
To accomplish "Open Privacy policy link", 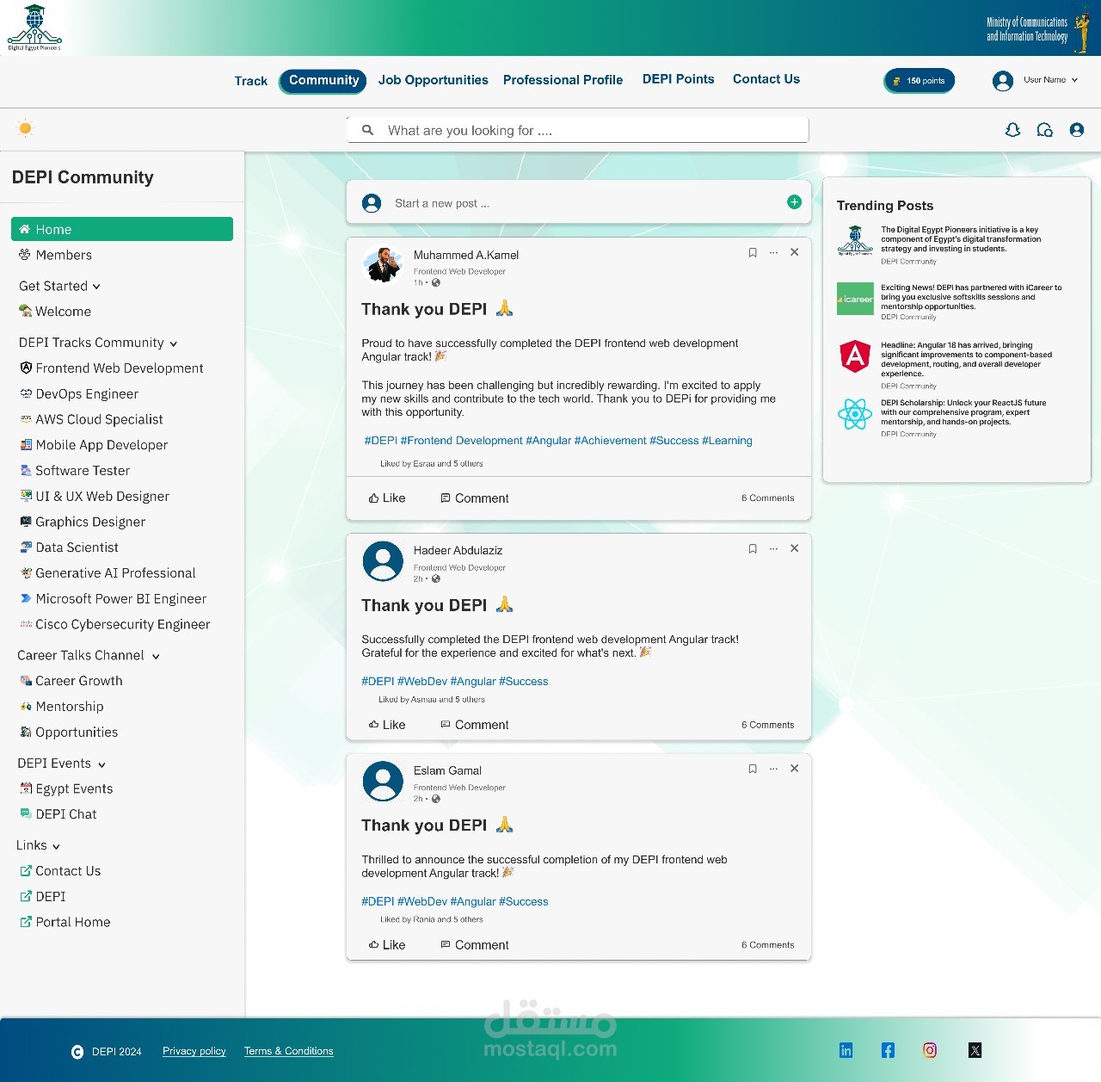I will pos(194,1051).
